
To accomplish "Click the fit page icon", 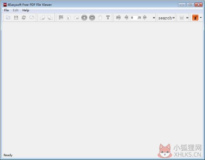I will (69, 17).
